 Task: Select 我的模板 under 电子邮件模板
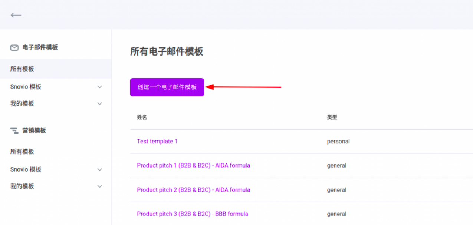click(22, 103)
